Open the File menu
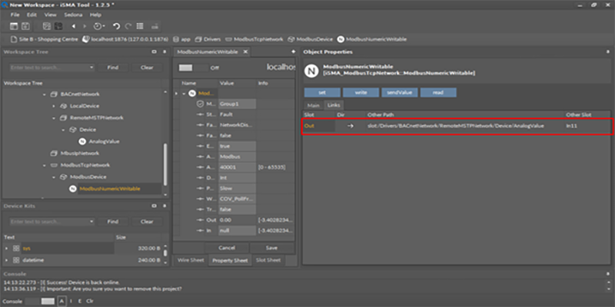Viewport: 615px width, 307px height. [15, 15]
